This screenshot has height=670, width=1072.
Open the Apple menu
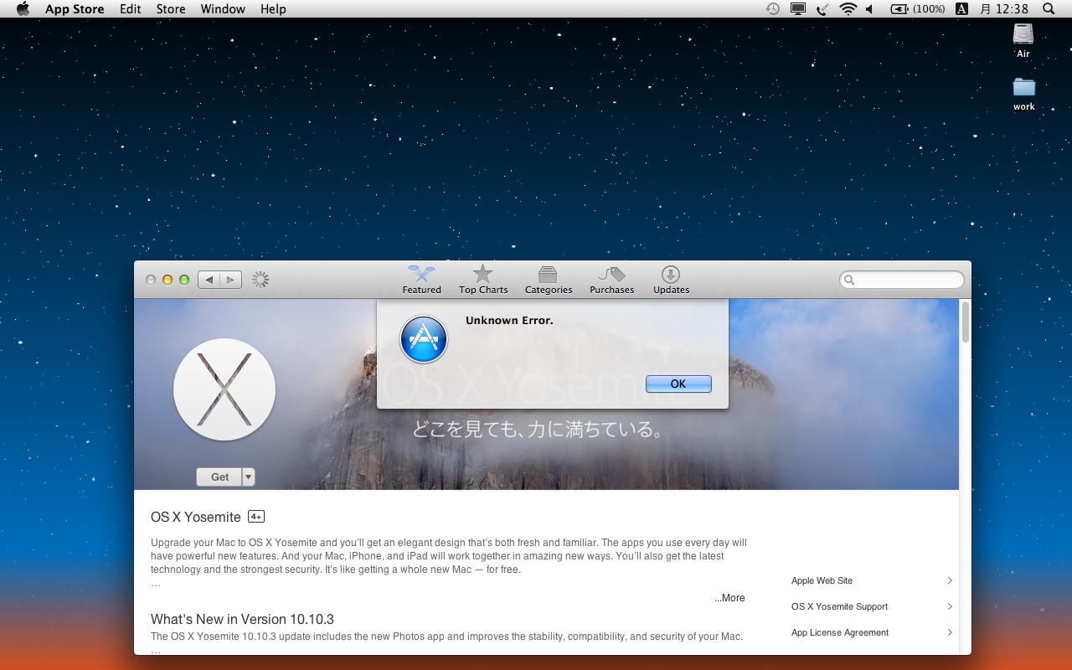23,8
